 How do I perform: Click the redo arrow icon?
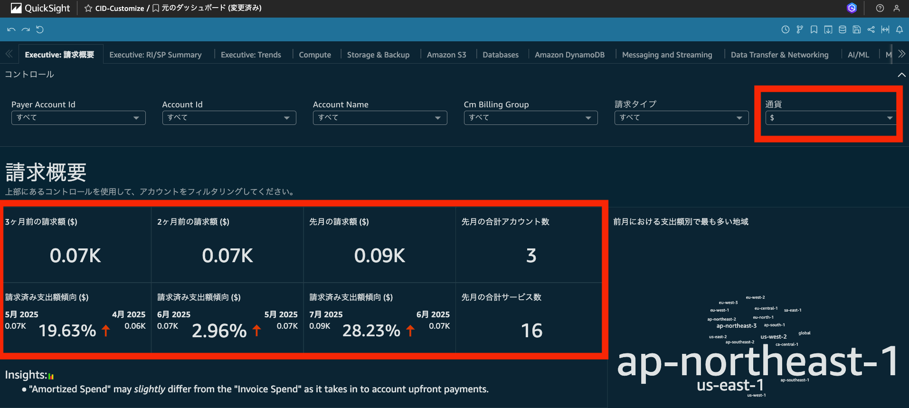pyautogui.click(x=26, y=29)
